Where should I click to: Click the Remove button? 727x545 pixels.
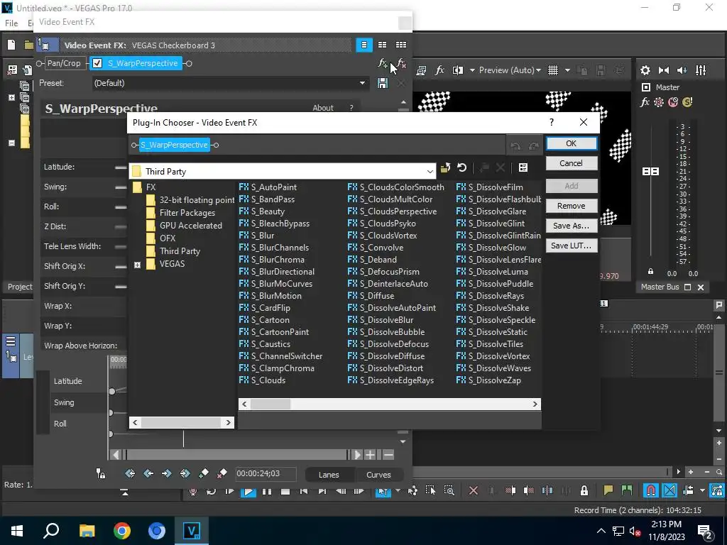[x=572, y=206]
